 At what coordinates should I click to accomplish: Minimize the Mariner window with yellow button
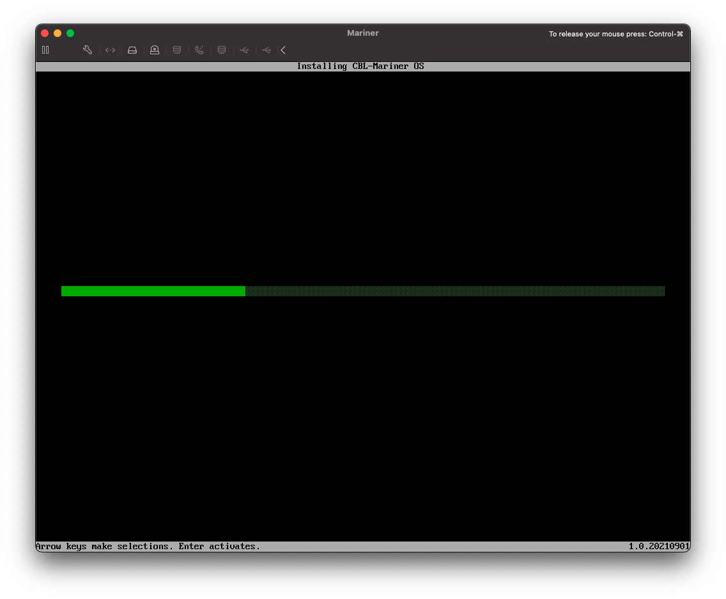click(x=58, y=33)
